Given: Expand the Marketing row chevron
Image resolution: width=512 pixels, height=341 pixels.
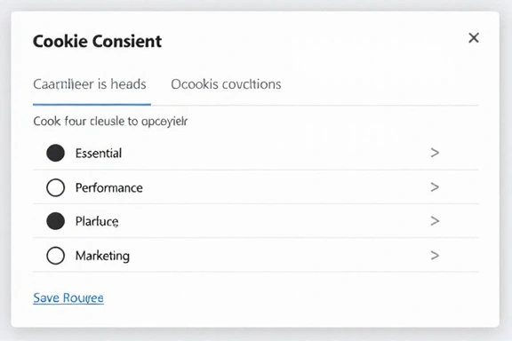Looking at the screenshot, I should [435, 255].
